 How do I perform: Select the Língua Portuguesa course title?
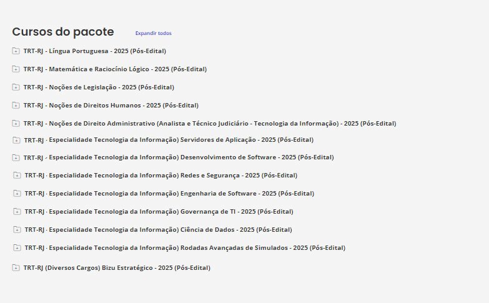[94, 51]
